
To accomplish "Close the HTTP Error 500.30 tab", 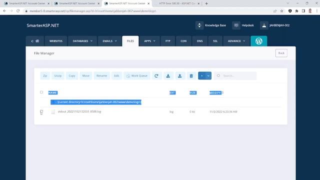I will [198, 3].
